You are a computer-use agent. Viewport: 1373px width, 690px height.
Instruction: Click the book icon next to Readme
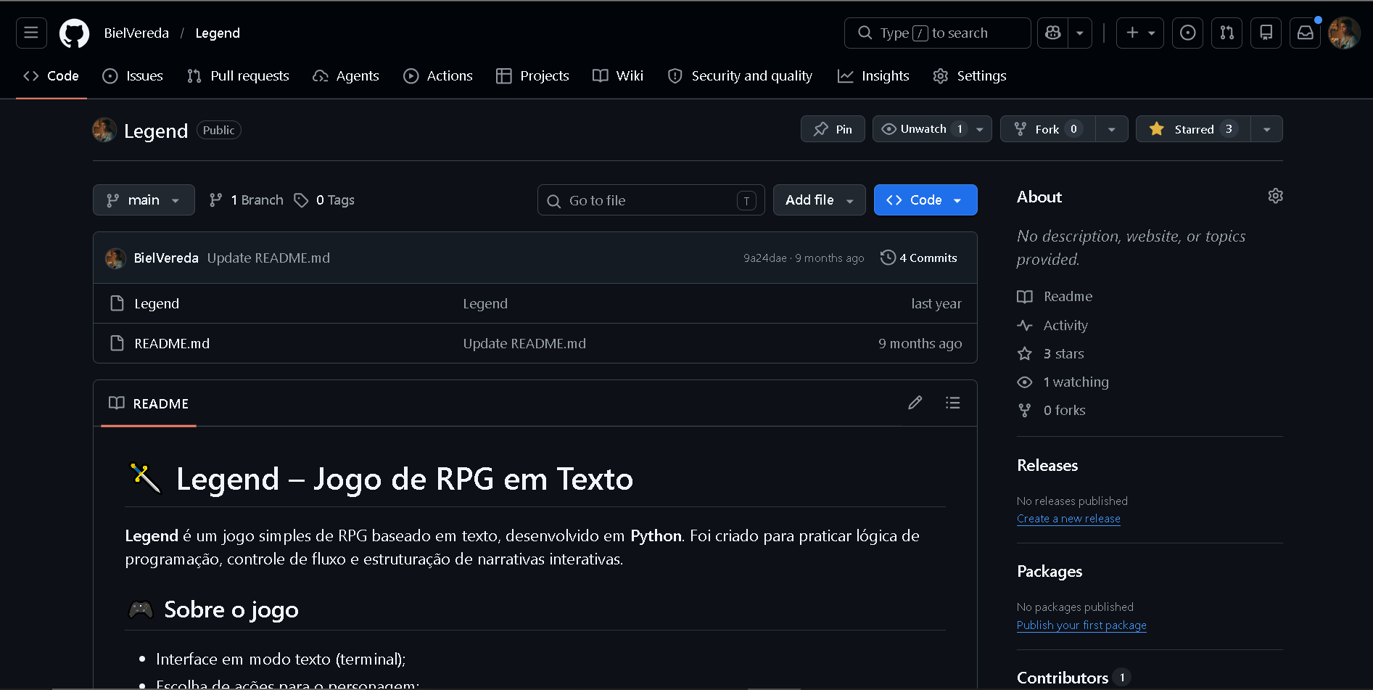point(1025,297)
